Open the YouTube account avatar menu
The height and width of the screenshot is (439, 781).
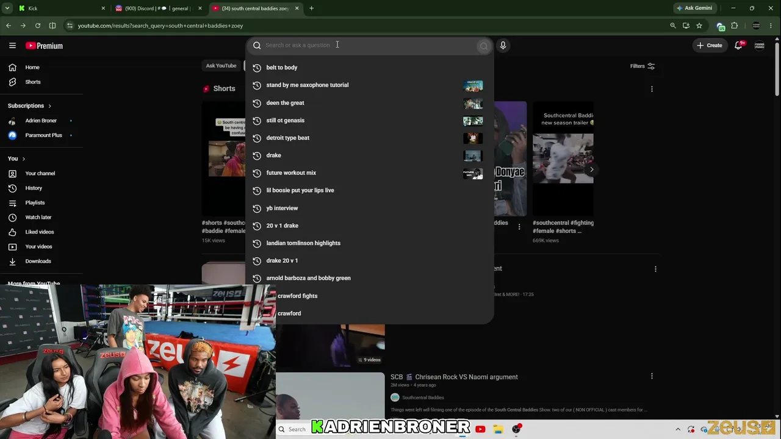pos(760,45)
